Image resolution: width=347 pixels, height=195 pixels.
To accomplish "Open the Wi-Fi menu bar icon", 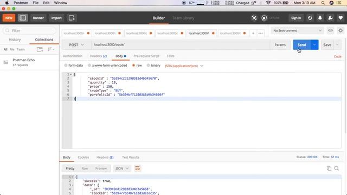I will click(x=268, y=3).
